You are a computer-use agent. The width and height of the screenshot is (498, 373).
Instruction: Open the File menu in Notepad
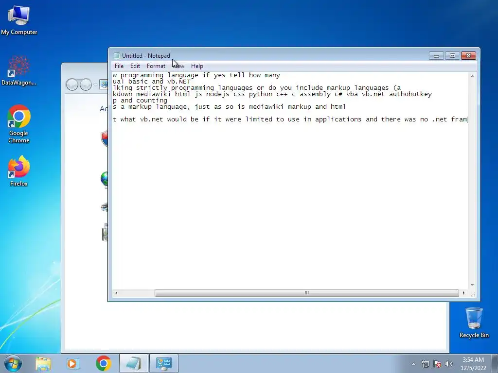119,66
